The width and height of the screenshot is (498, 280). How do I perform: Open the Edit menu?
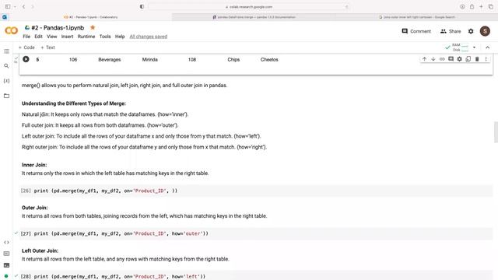38,37
